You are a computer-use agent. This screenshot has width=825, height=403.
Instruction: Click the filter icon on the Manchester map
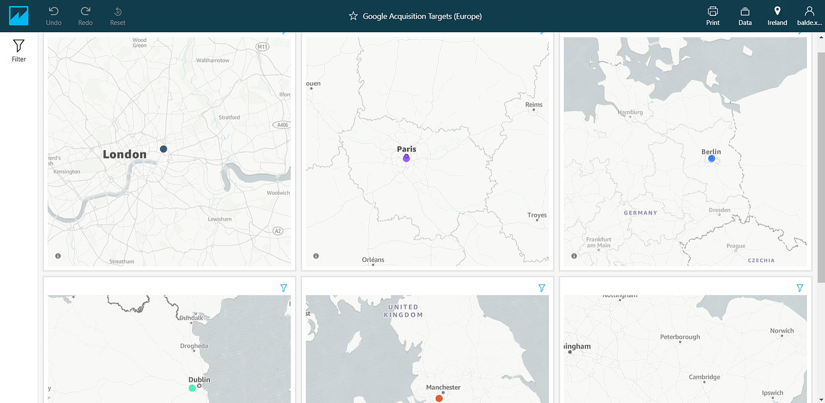[542, 288]
